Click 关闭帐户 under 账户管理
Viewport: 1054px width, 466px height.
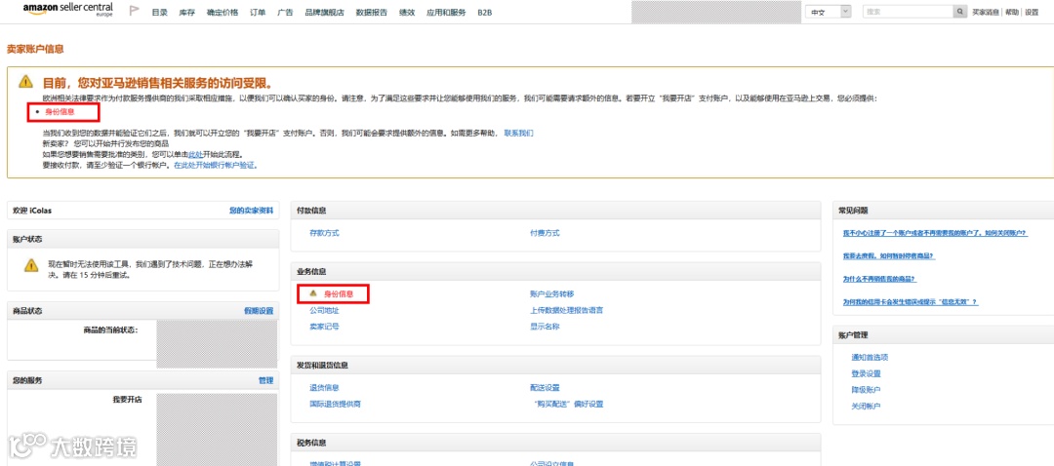[x=866, y=406]
